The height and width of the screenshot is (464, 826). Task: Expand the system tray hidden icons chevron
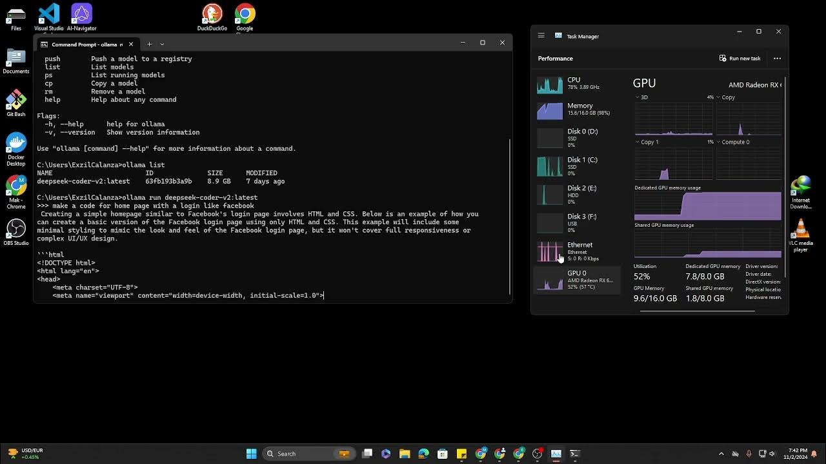point(721,454)
